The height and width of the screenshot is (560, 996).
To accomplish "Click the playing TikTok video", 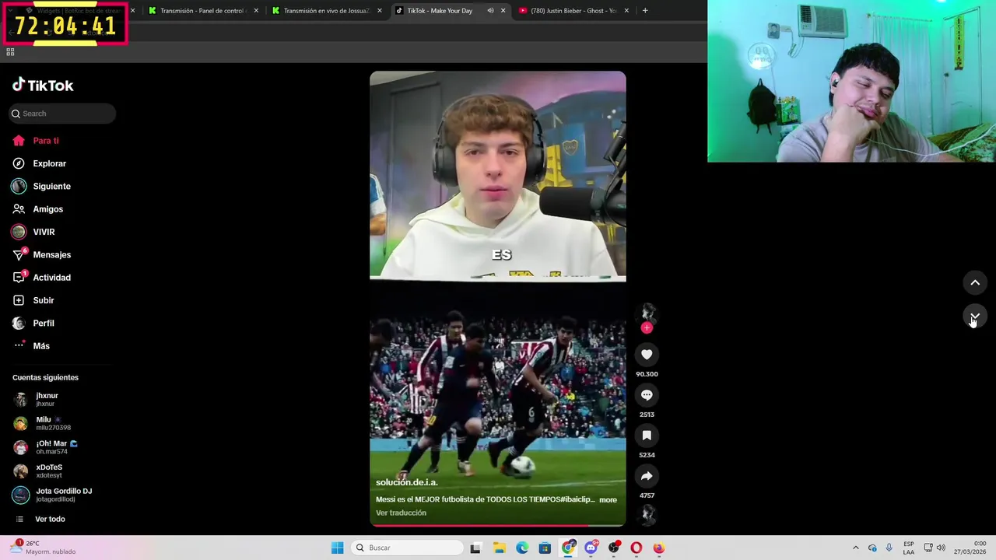I will pos(498,299).
